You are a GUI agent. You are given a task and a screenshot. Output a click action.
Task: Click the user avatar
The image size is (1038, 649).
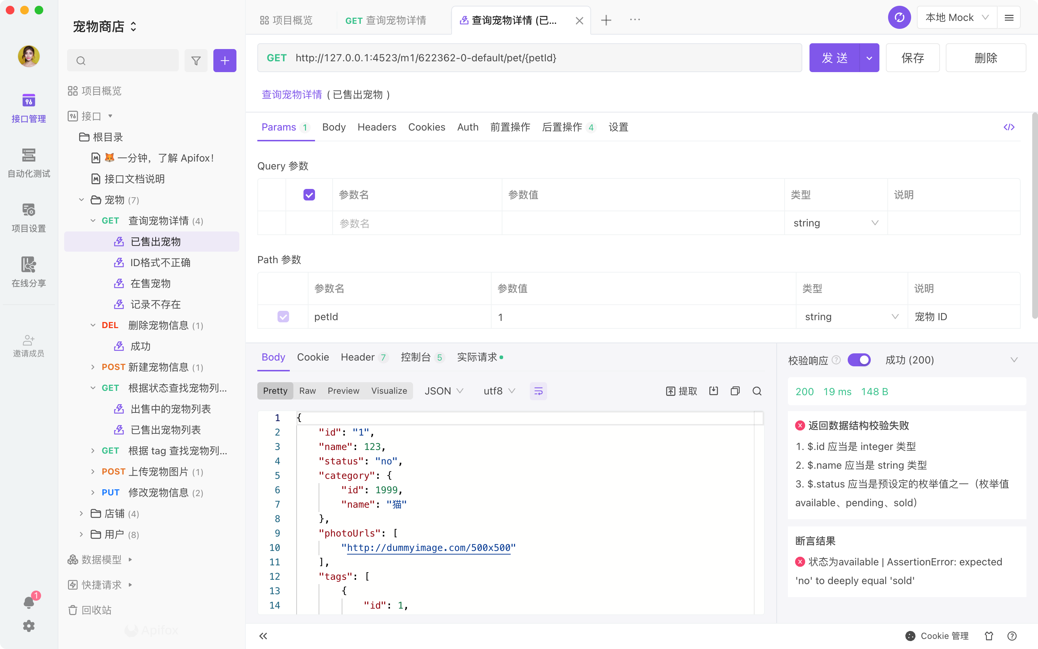(29, 56)
